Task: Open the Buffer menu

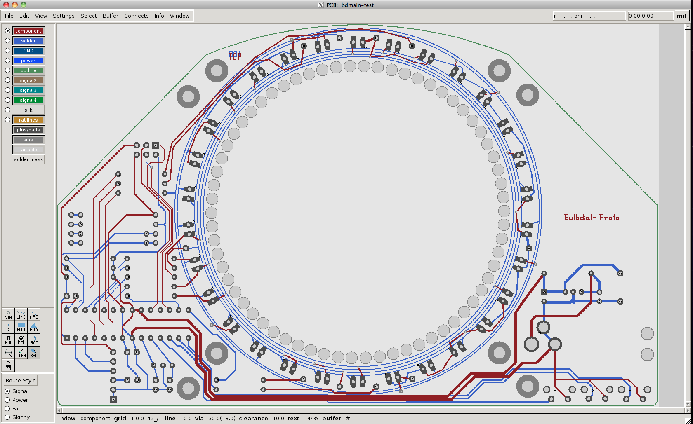Action: 110,16
